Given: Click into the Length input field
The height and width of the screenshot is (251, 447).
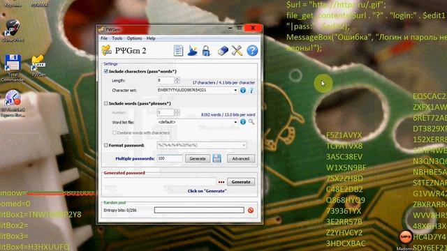Looking at the screenshot, I should (166, 81).
